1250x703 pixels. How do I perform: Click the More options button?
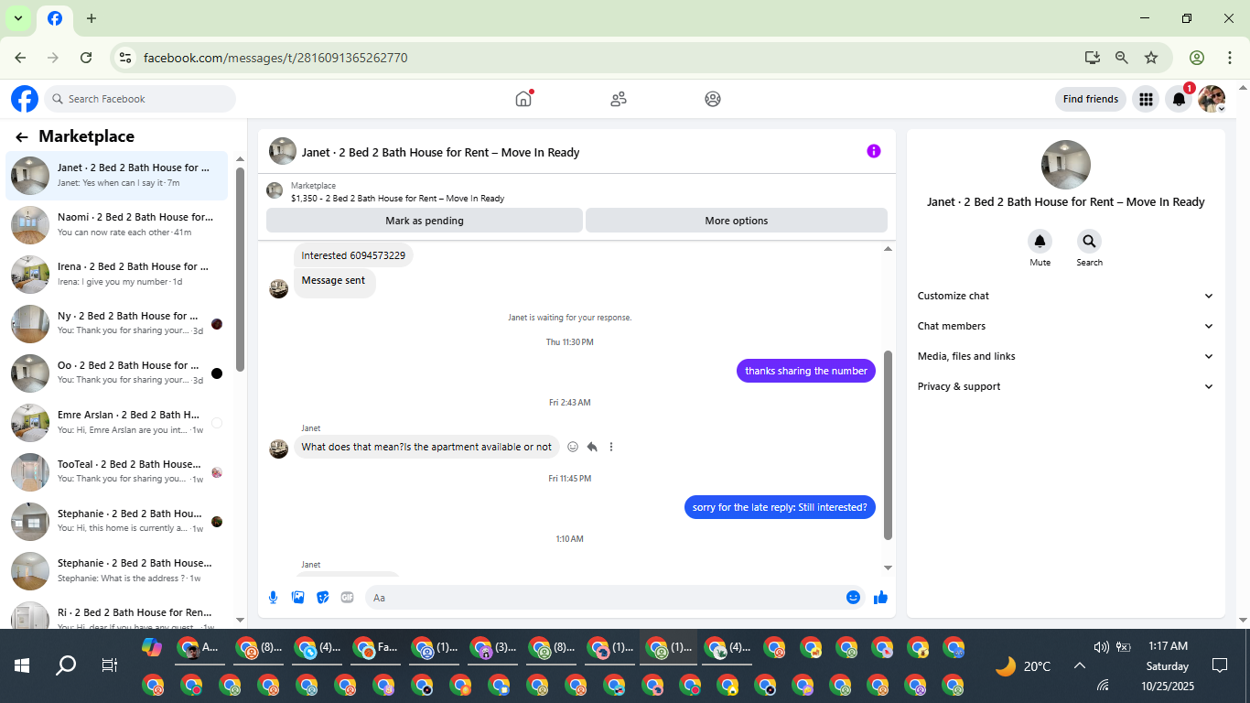tap(737, 221)
